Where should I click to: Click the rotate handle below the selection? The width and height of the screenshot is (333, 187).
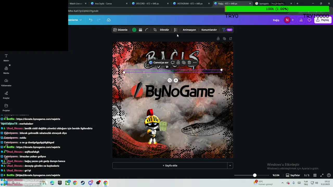pyautogui.click(x=170, y=81)
